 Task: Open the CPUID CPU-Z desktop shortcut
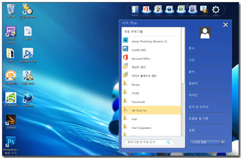tap(11, 35)
